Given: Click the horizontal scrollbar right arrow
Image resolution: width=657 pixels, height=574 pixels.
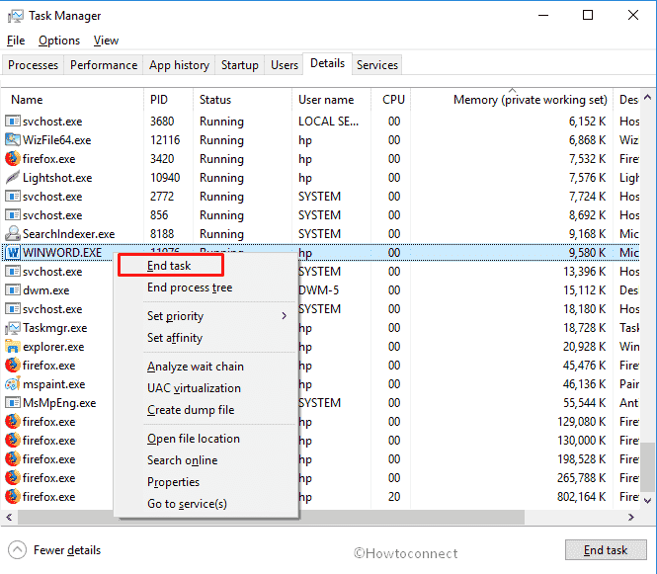Looking at the screenshot, I should (x=631, y=518).
